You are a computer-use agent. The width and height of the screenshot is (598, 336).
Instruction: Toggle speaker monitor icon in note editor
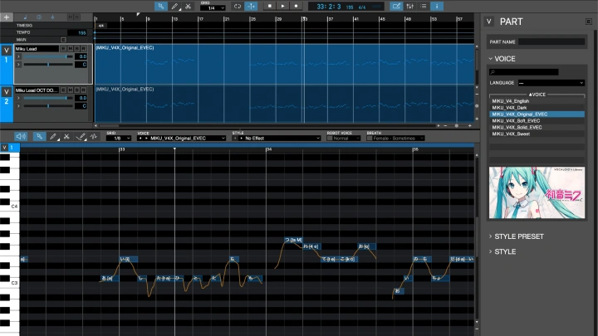pos(21,136)
